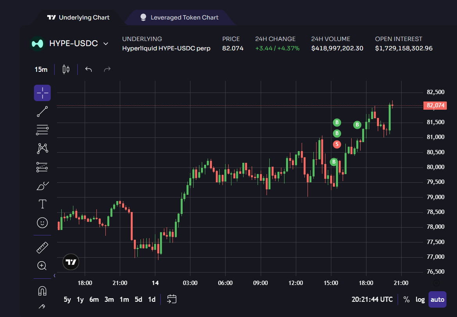The height and width of the screenshot is (317, 457).
Task: Click the topmost B marker above 15:00
Action: coord(337,122)
